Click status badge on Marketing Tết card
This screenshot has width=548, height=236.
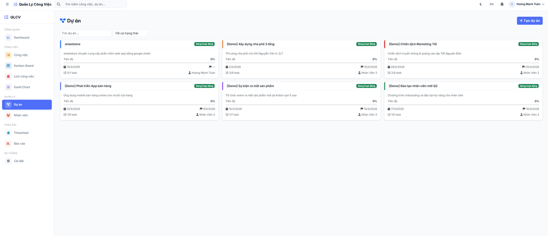click(x=528, y=44)
